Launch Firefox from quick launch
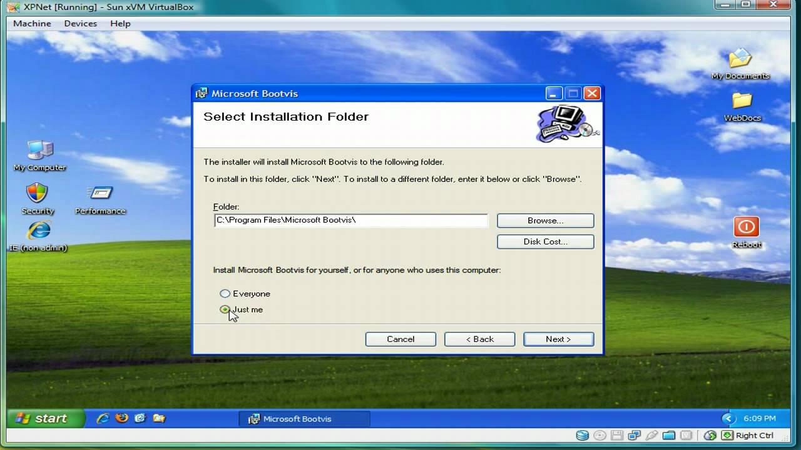Screen dimensions: 801x450 [x=121, y=418]
